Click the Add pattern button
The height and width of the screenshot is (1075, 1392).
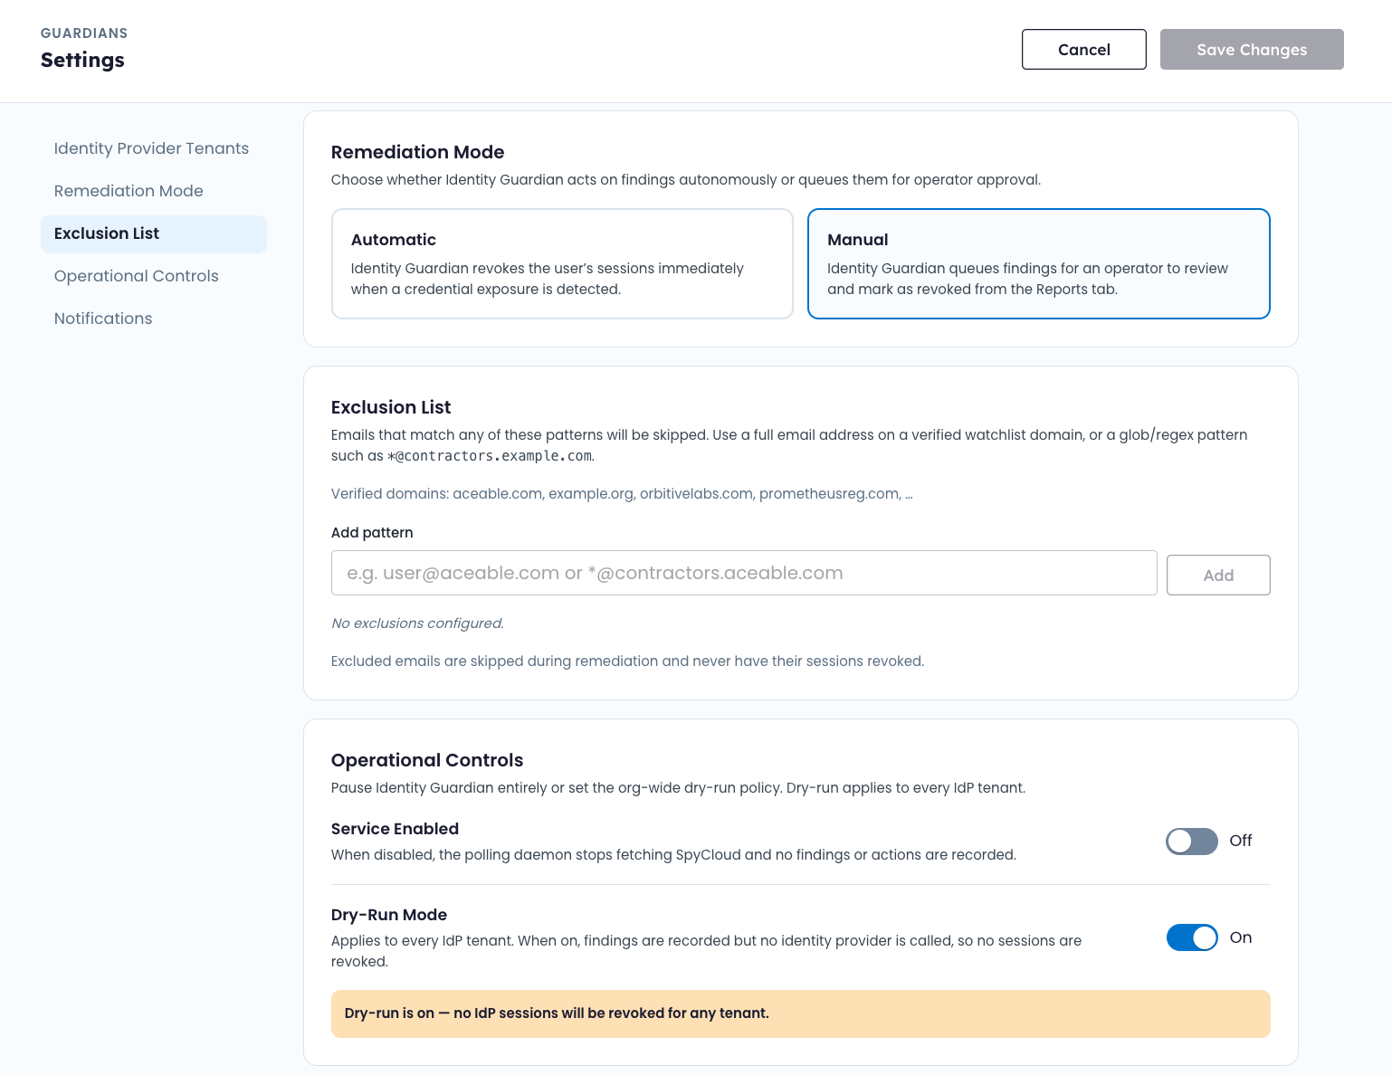tap(1218, 575)
